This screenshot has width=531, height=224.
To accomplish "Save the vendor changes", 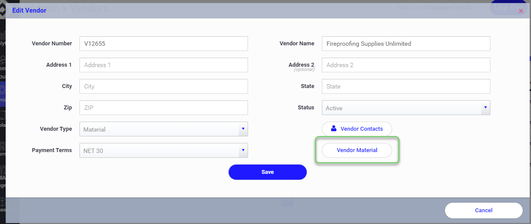I will (x=268, y=172).
